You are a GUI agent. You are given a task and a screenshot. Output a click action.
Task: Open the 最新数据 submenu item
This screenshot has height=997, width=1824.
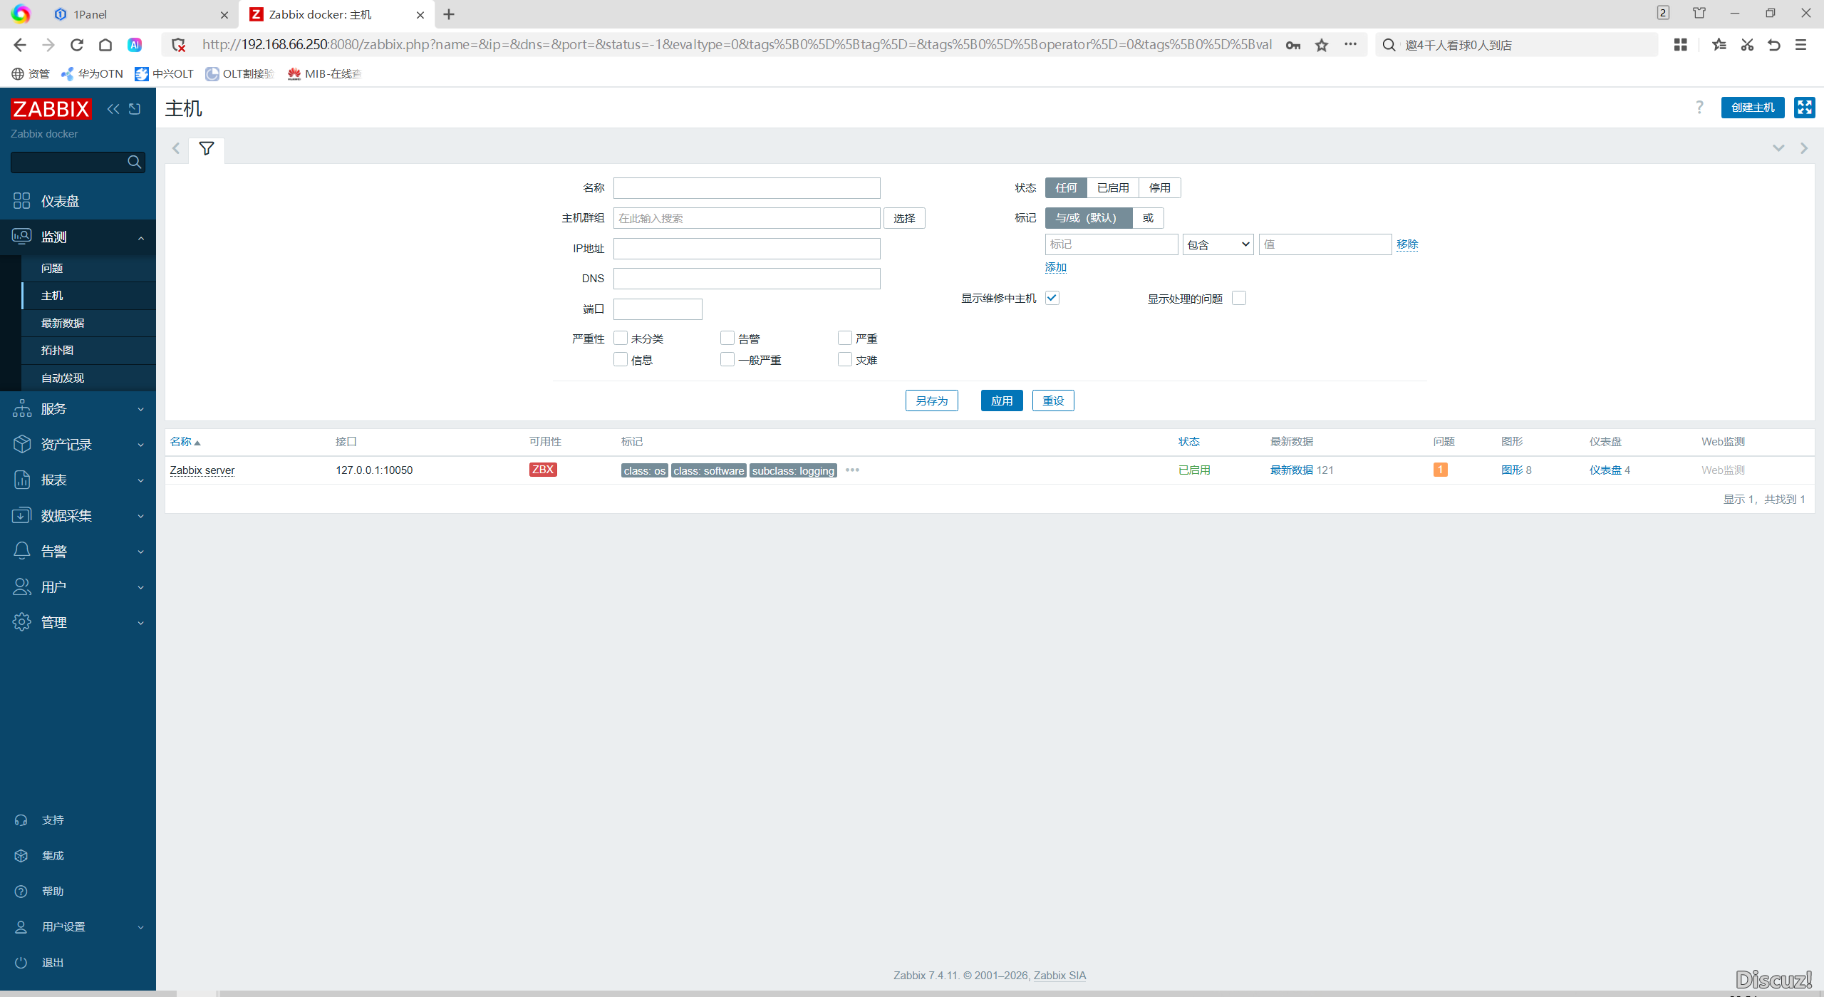coord(88,323)
